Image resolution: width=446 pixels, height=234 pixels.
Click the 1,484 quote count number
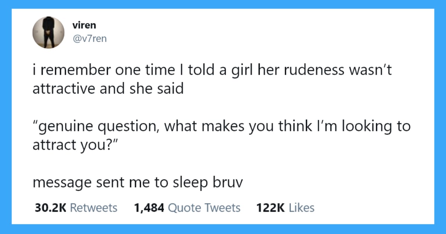coord(149,208)
